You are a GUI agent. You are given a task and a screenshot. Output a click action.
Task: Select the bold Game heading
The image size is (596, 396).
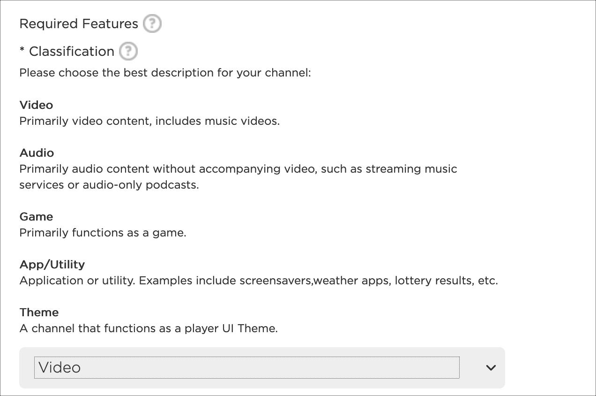[x=36, y=217]
